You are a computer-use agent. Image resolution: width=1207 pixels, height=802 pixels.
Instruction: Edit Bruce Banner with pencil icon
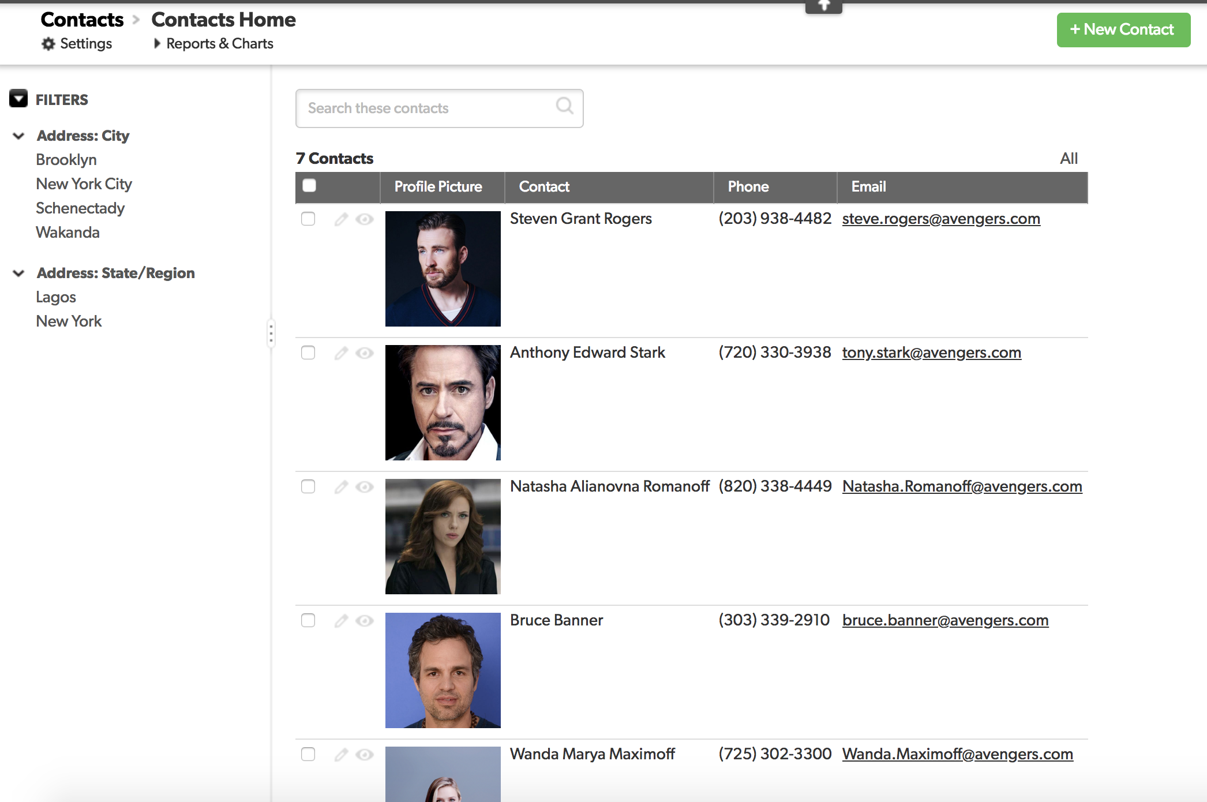click(341, 621)
